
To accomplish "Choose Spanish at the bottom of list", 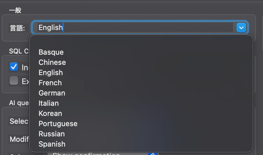I will tap(52, 144).
